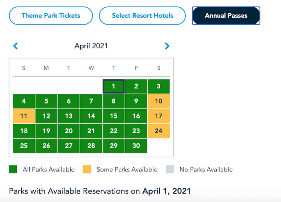Select April 17 yellow date cell

159,116
